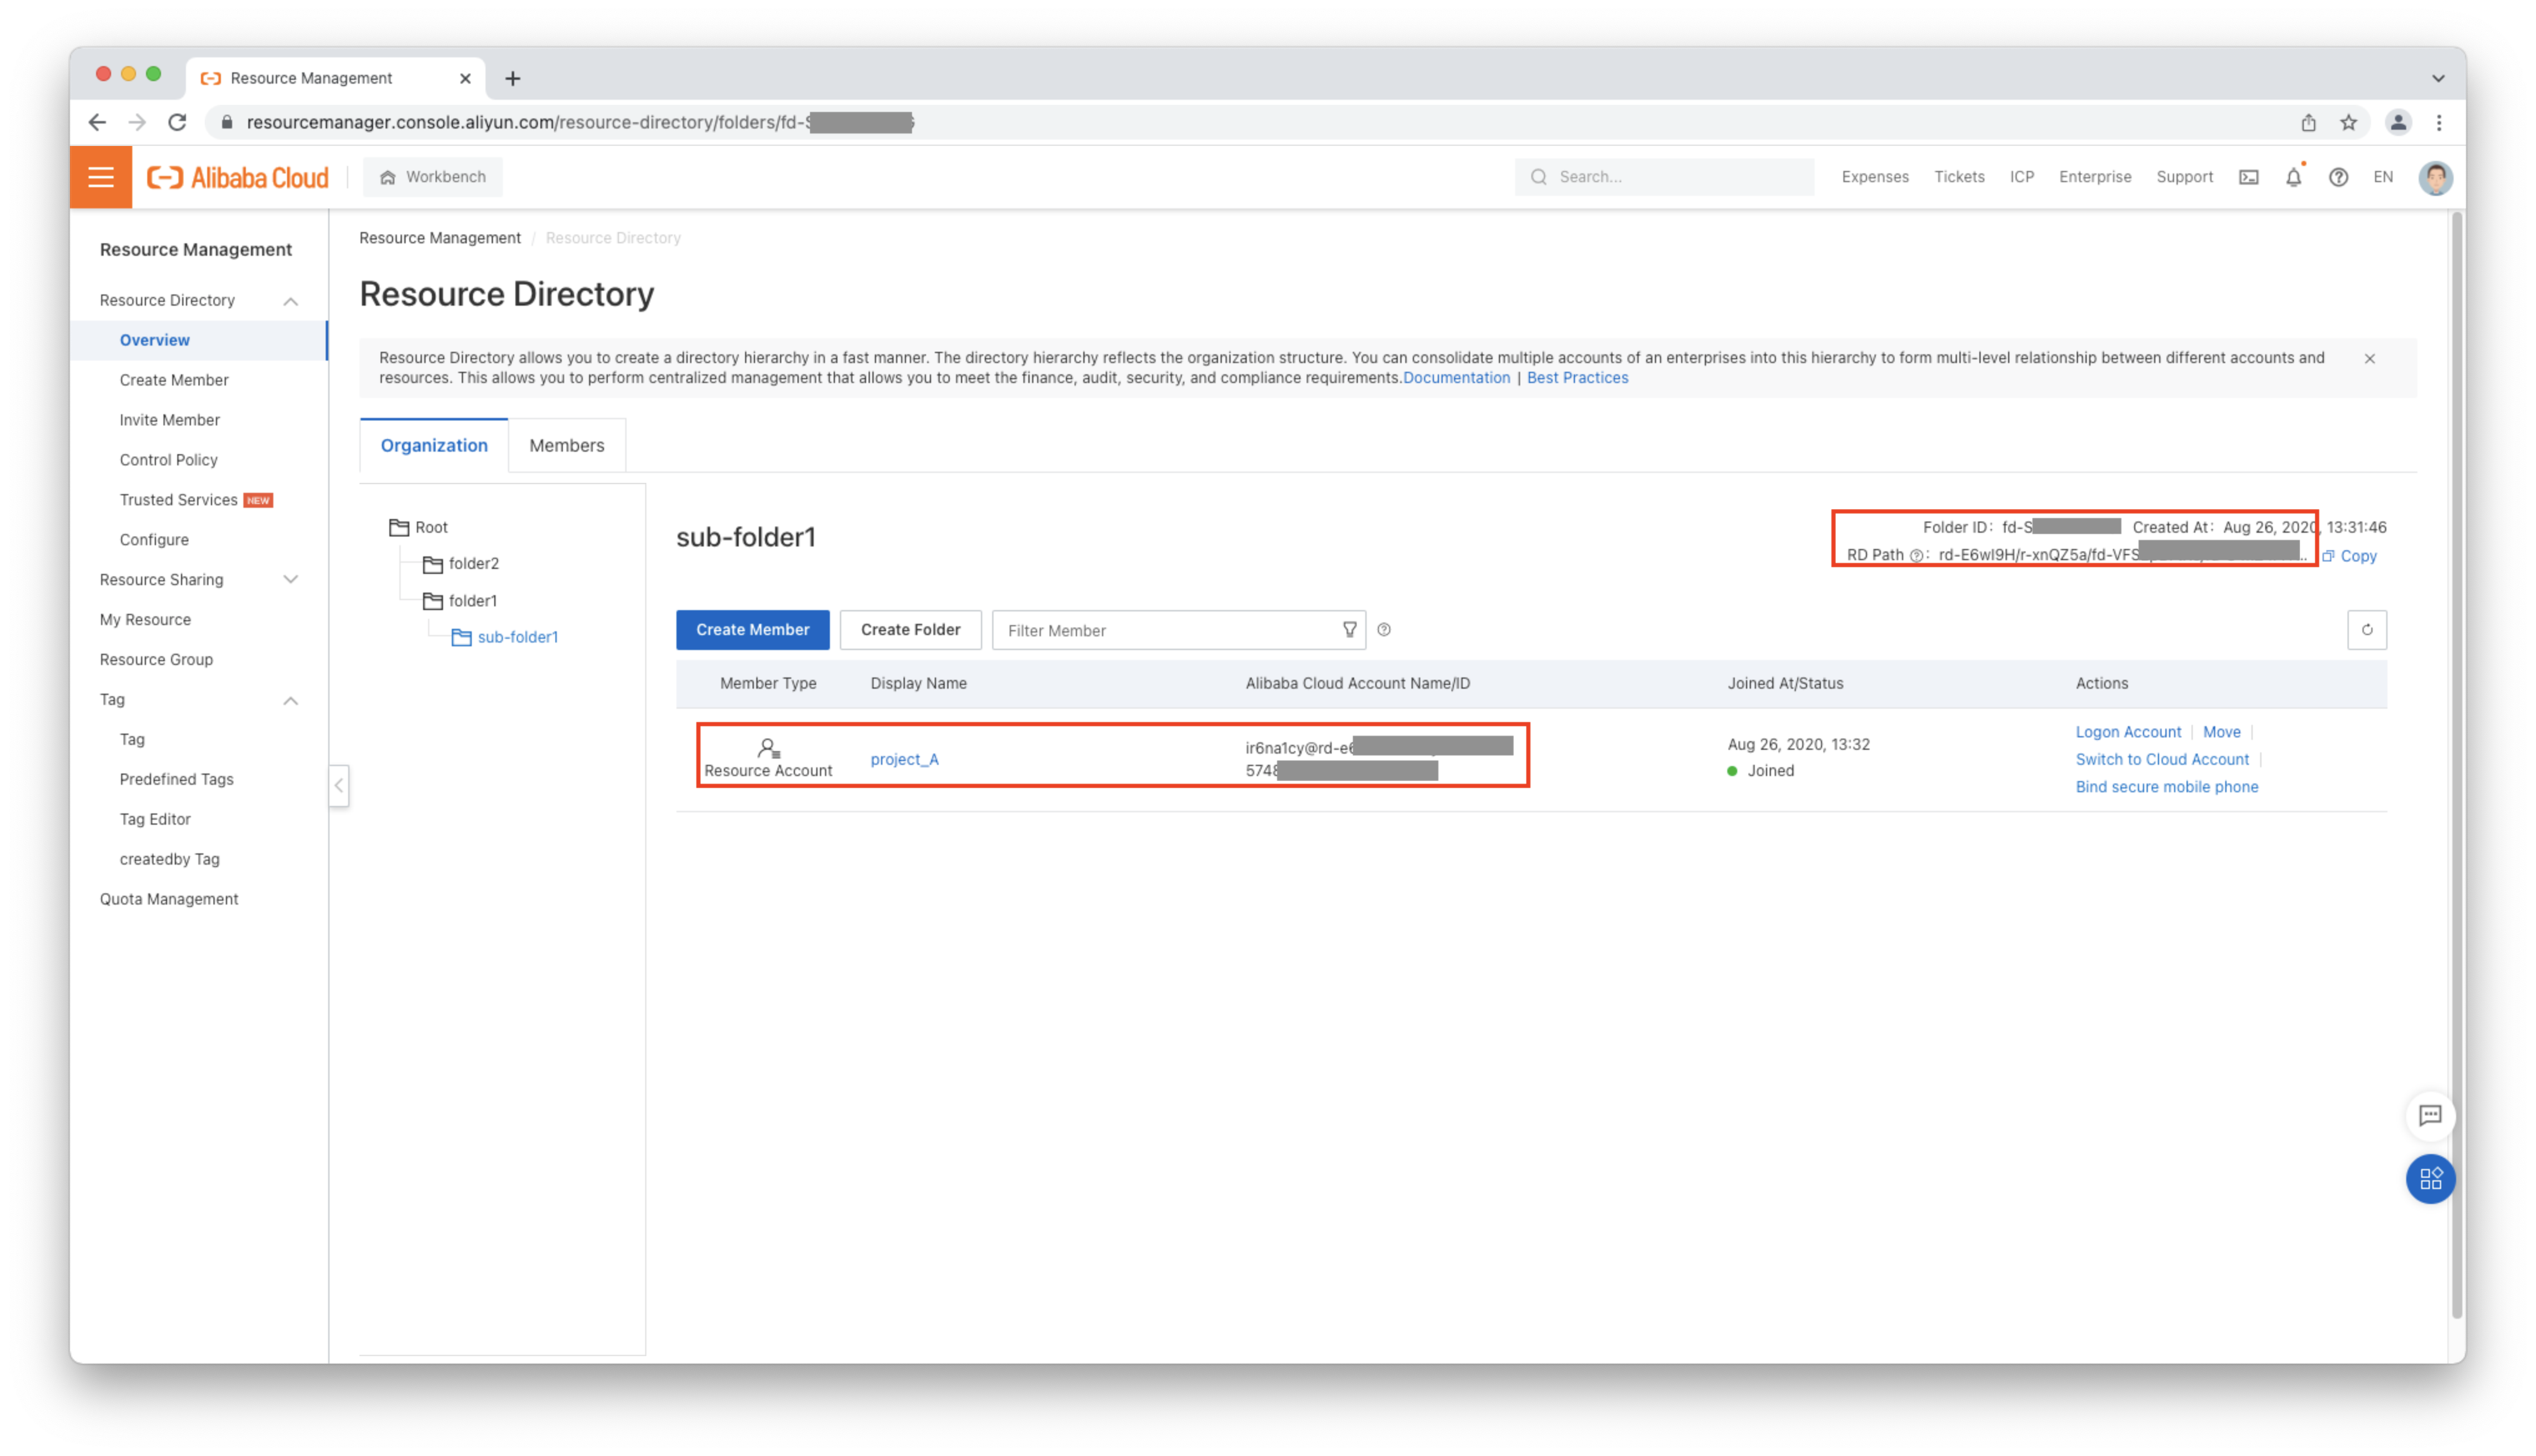Collapse the Resource Directory sidebar section
The image size is (2536, 1456).
tap(290, 301)
